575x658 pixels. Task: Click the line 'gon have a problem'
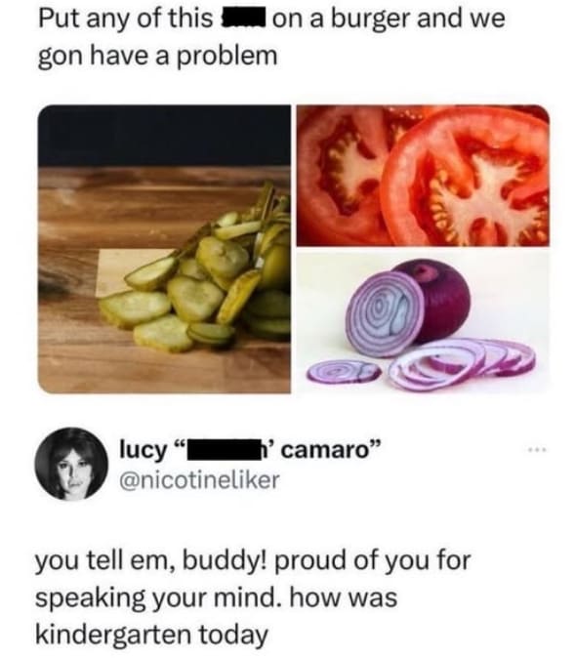click(158, 57)
